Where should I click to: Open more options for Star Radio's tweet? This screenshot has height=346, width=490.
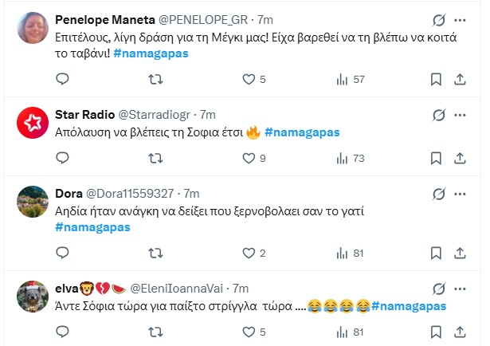point(460,116)
